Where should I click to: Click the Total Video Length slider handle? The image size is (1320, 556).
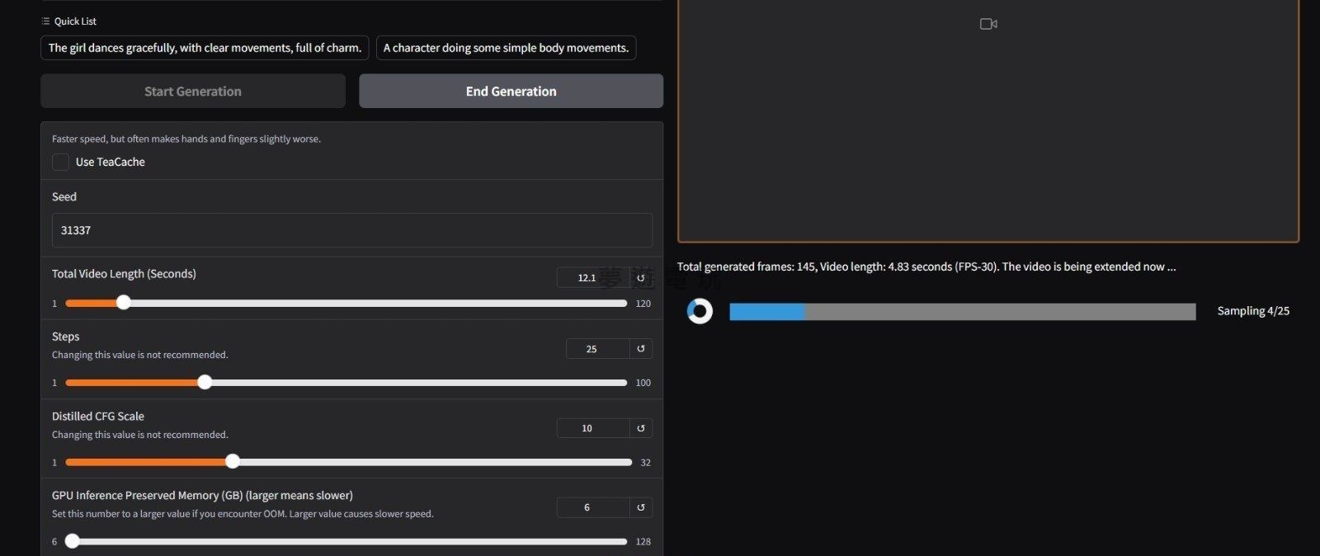124,303
